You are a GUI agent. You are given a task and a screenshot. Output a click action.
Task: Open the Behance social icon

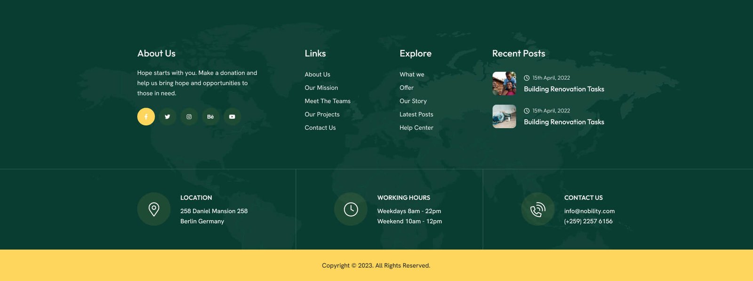(x=210, y=117)
